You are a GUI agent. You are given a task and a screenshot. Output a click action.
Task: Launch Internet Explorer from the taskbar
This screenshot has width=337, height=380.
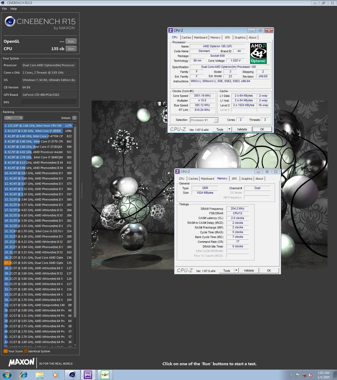click(x=24, y=375)
